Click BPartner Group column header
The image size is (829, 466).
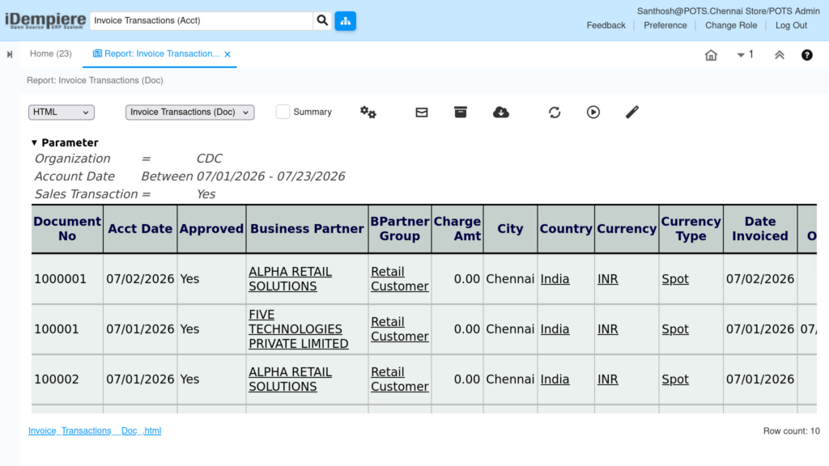click(x=400, y=229)
